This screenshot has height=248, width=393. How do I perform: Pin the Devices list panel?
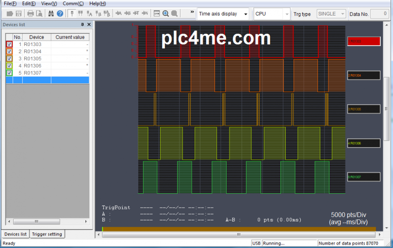(82, 24)
